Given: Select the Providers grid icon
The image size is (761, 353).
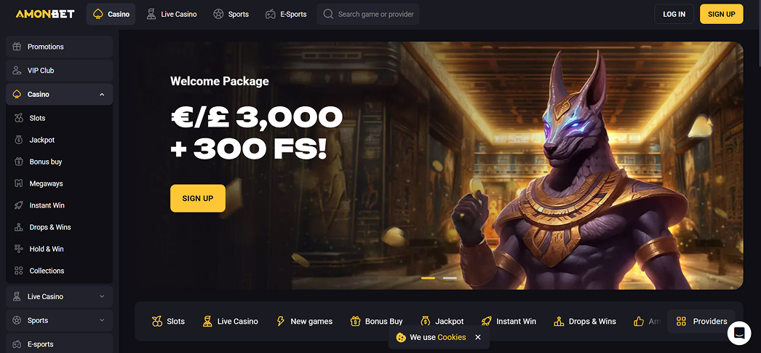Looking at the screenshot, I should tap(682, 322).
